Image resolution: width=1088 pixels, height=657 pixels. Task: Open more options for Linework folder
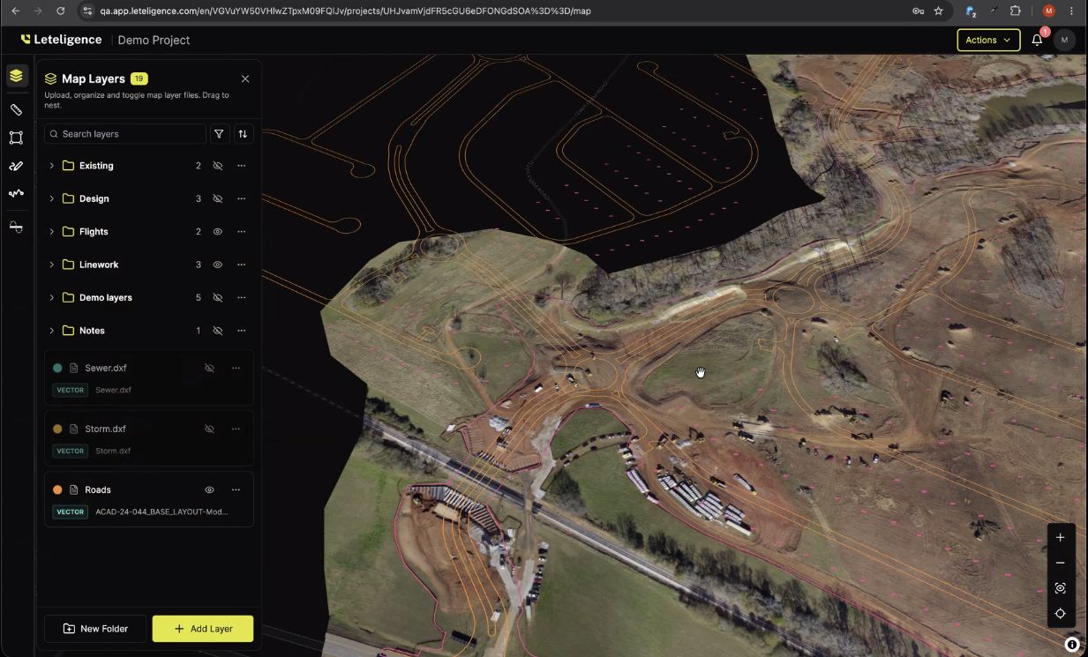point(241,265)
